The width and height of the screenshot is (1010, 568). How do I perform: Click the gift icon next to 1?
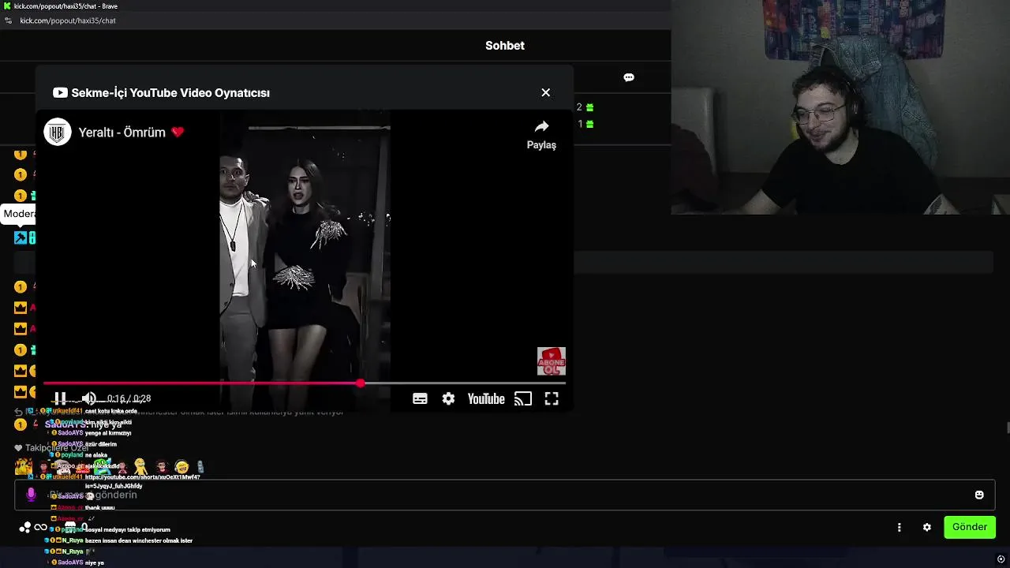(x=589, y=124)
